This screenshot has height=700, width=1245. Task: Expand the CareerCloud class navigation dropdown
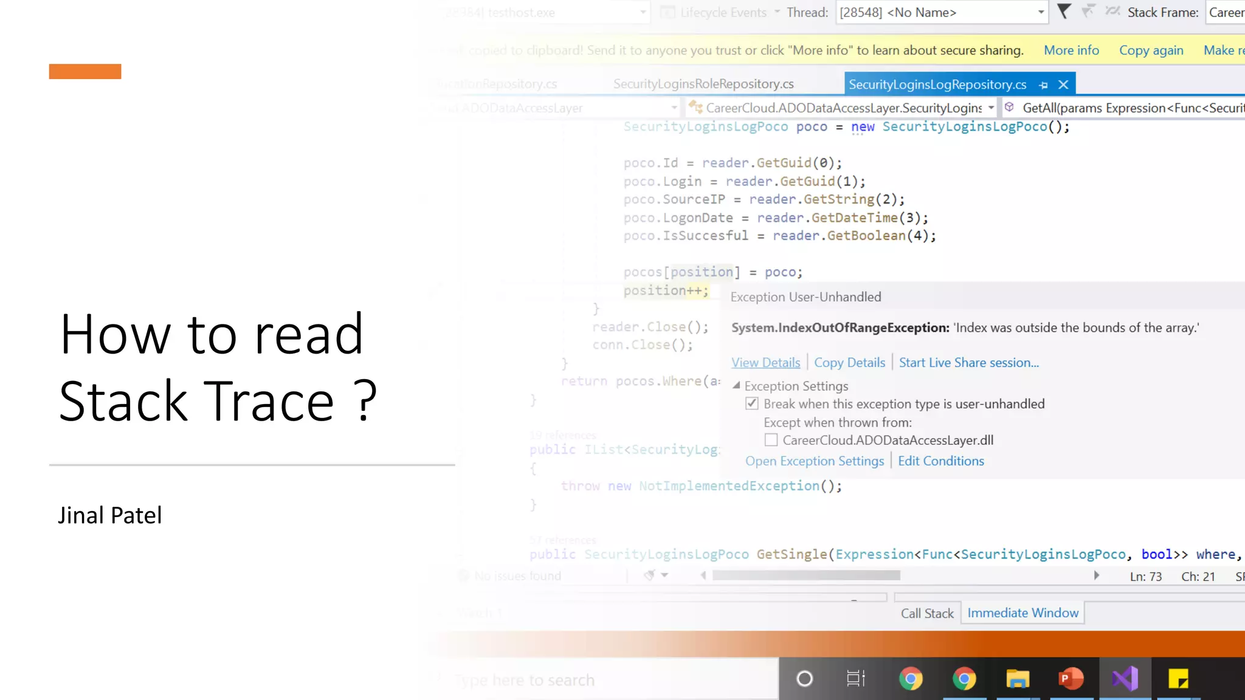[x=991, y=108]
